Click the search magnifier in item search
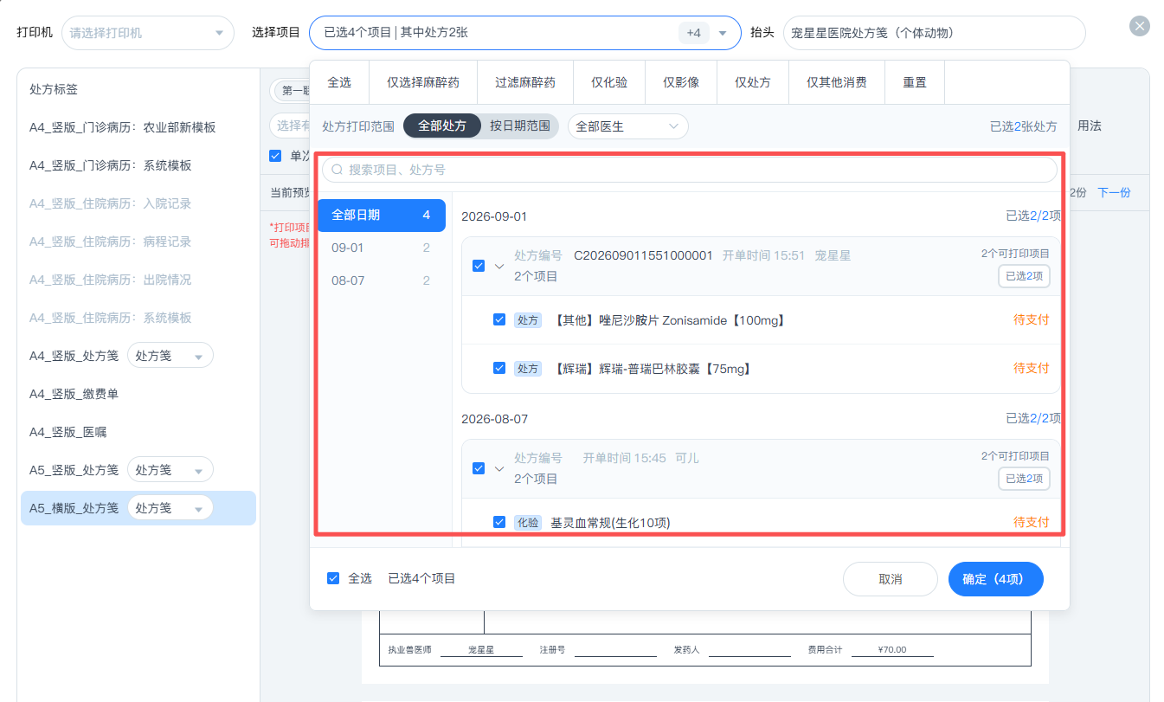The height and width of the screenshot is (702, 1164). point(338,170)
